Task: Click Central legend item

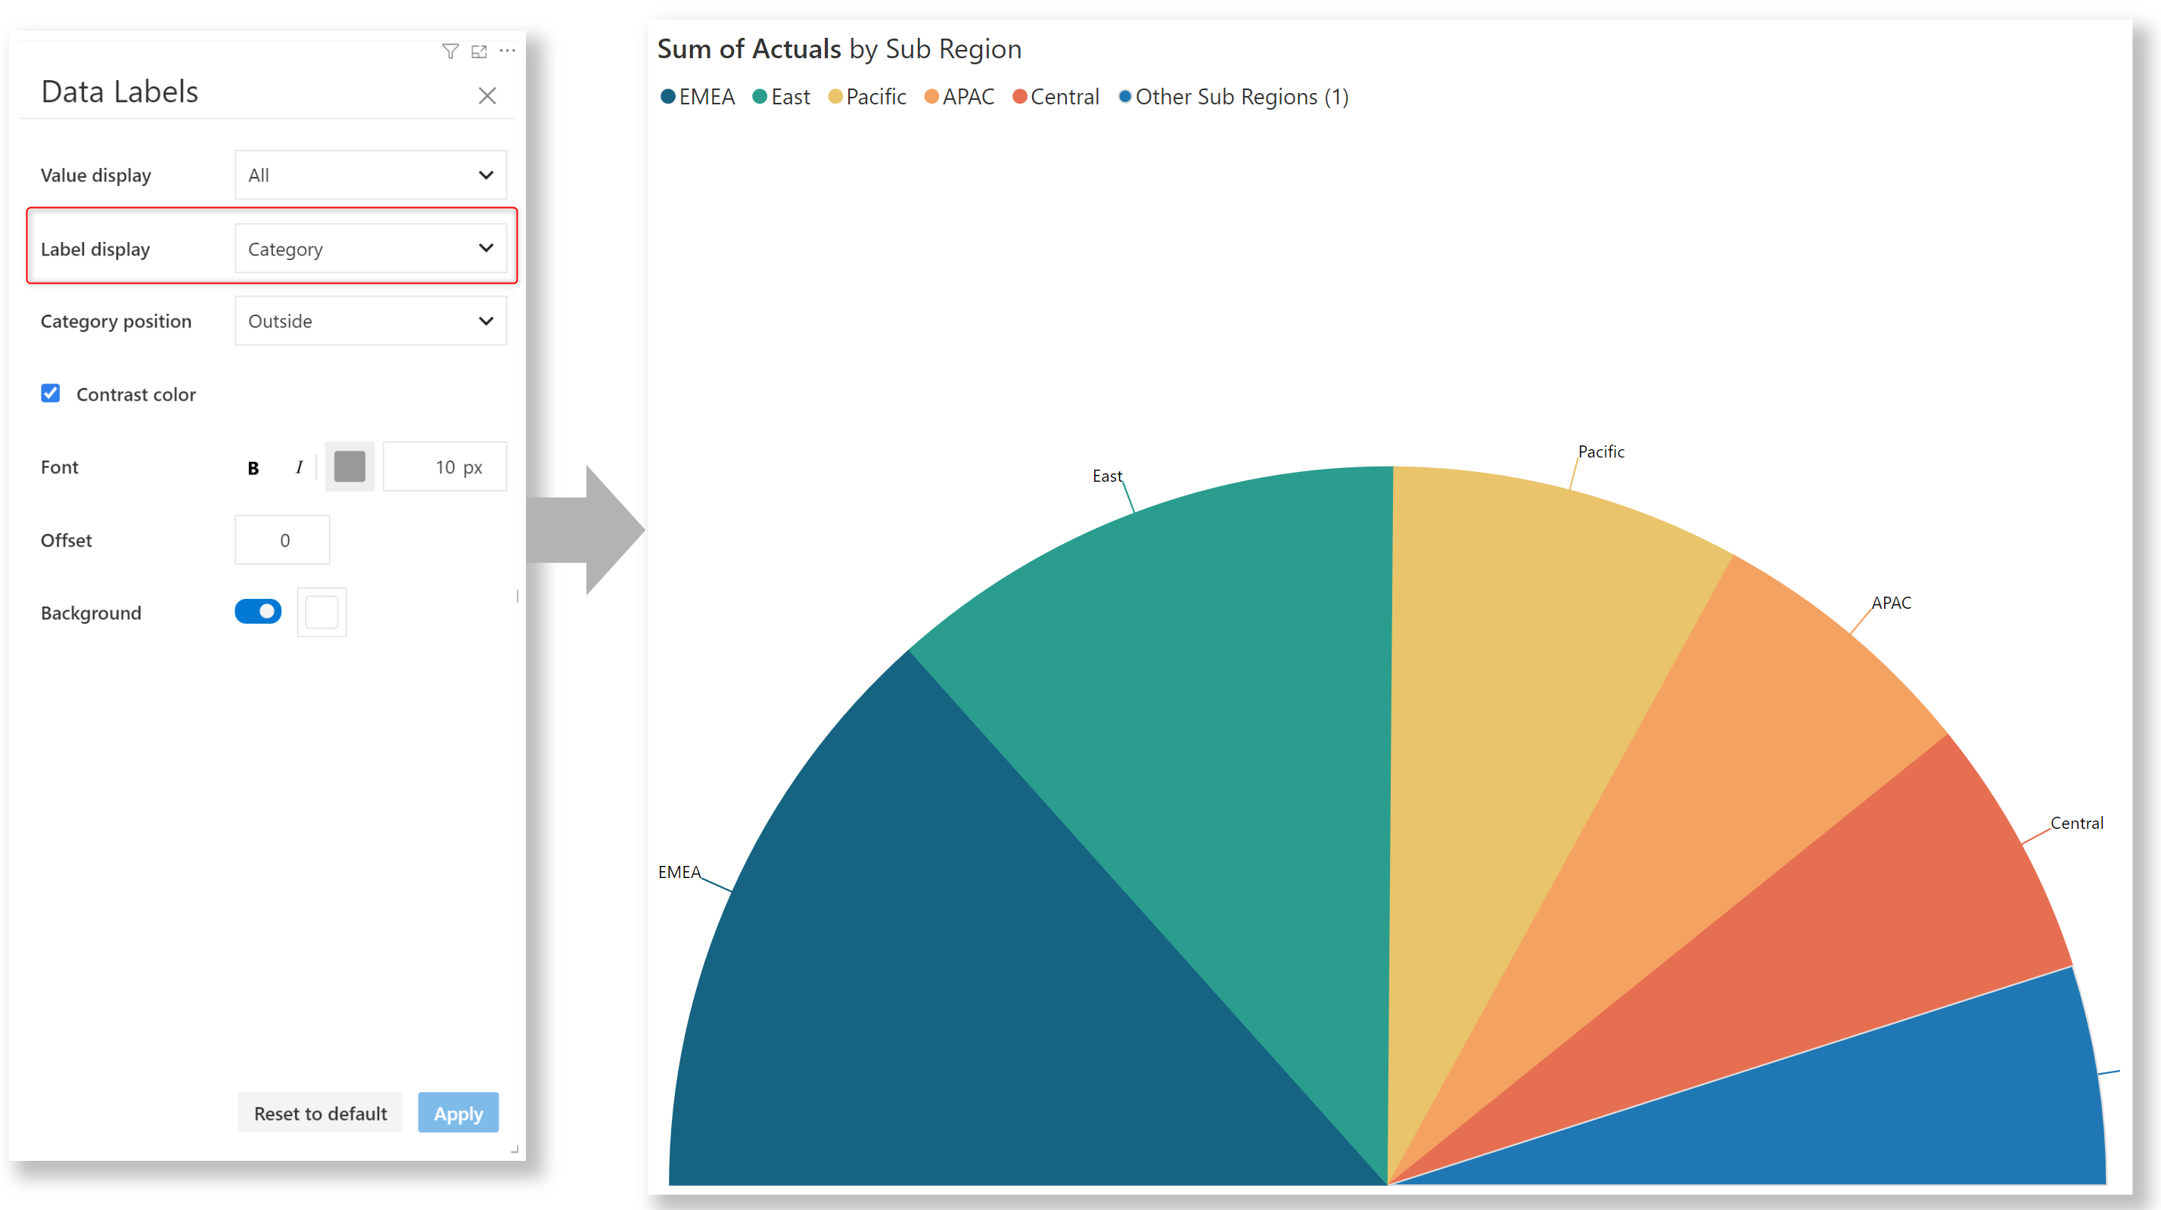Action: click(1056, 97)
